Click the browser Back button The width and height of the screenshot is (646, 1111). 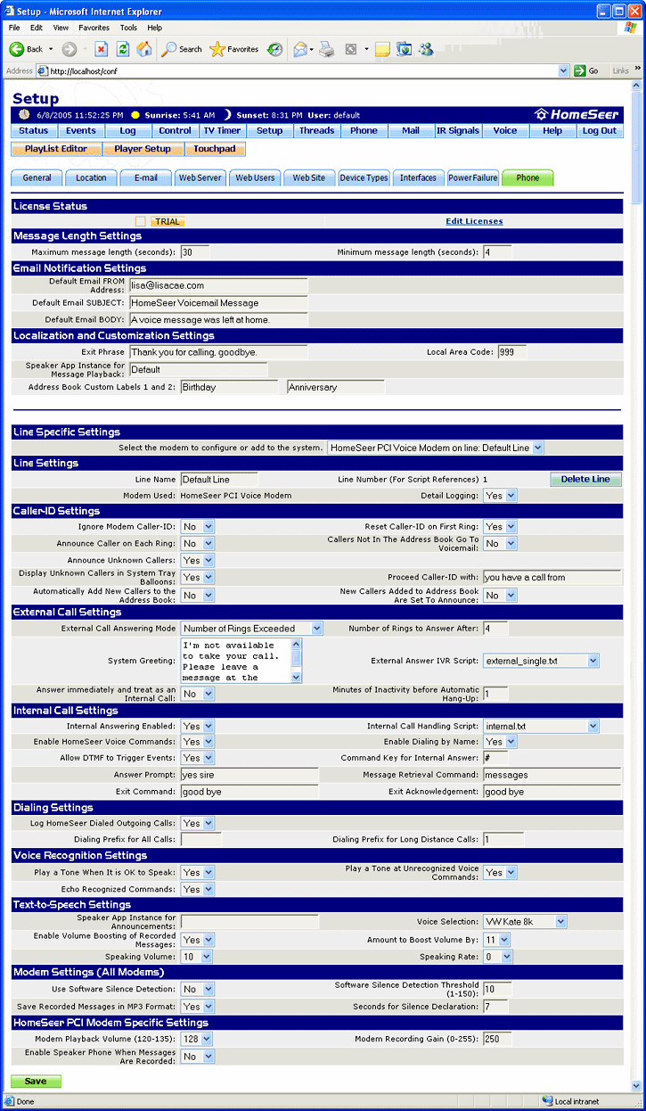pos(26,49)
